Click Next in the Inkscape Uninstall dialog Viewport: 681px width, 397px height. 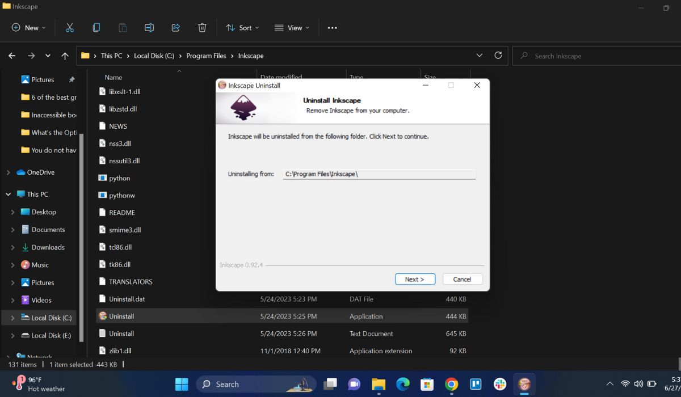pos(415,279)
